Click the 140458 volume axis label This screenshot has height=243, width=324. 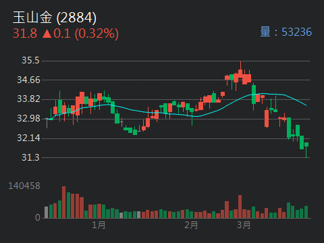(24, 186)
